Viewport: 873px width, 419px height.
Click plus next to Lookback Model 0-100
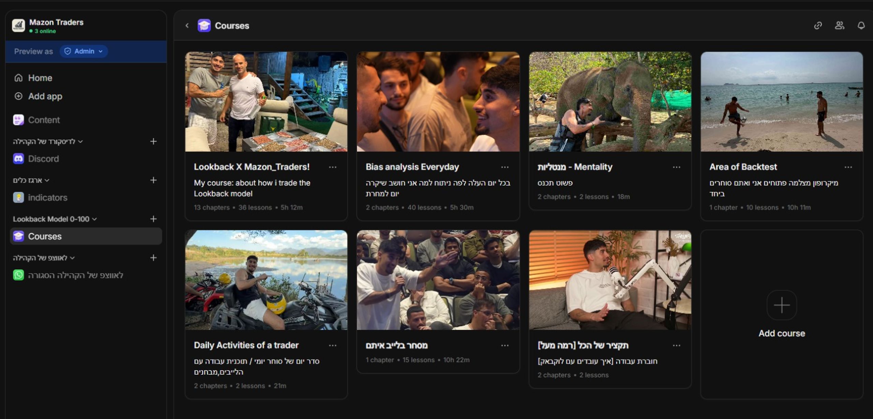pos(153,219)
